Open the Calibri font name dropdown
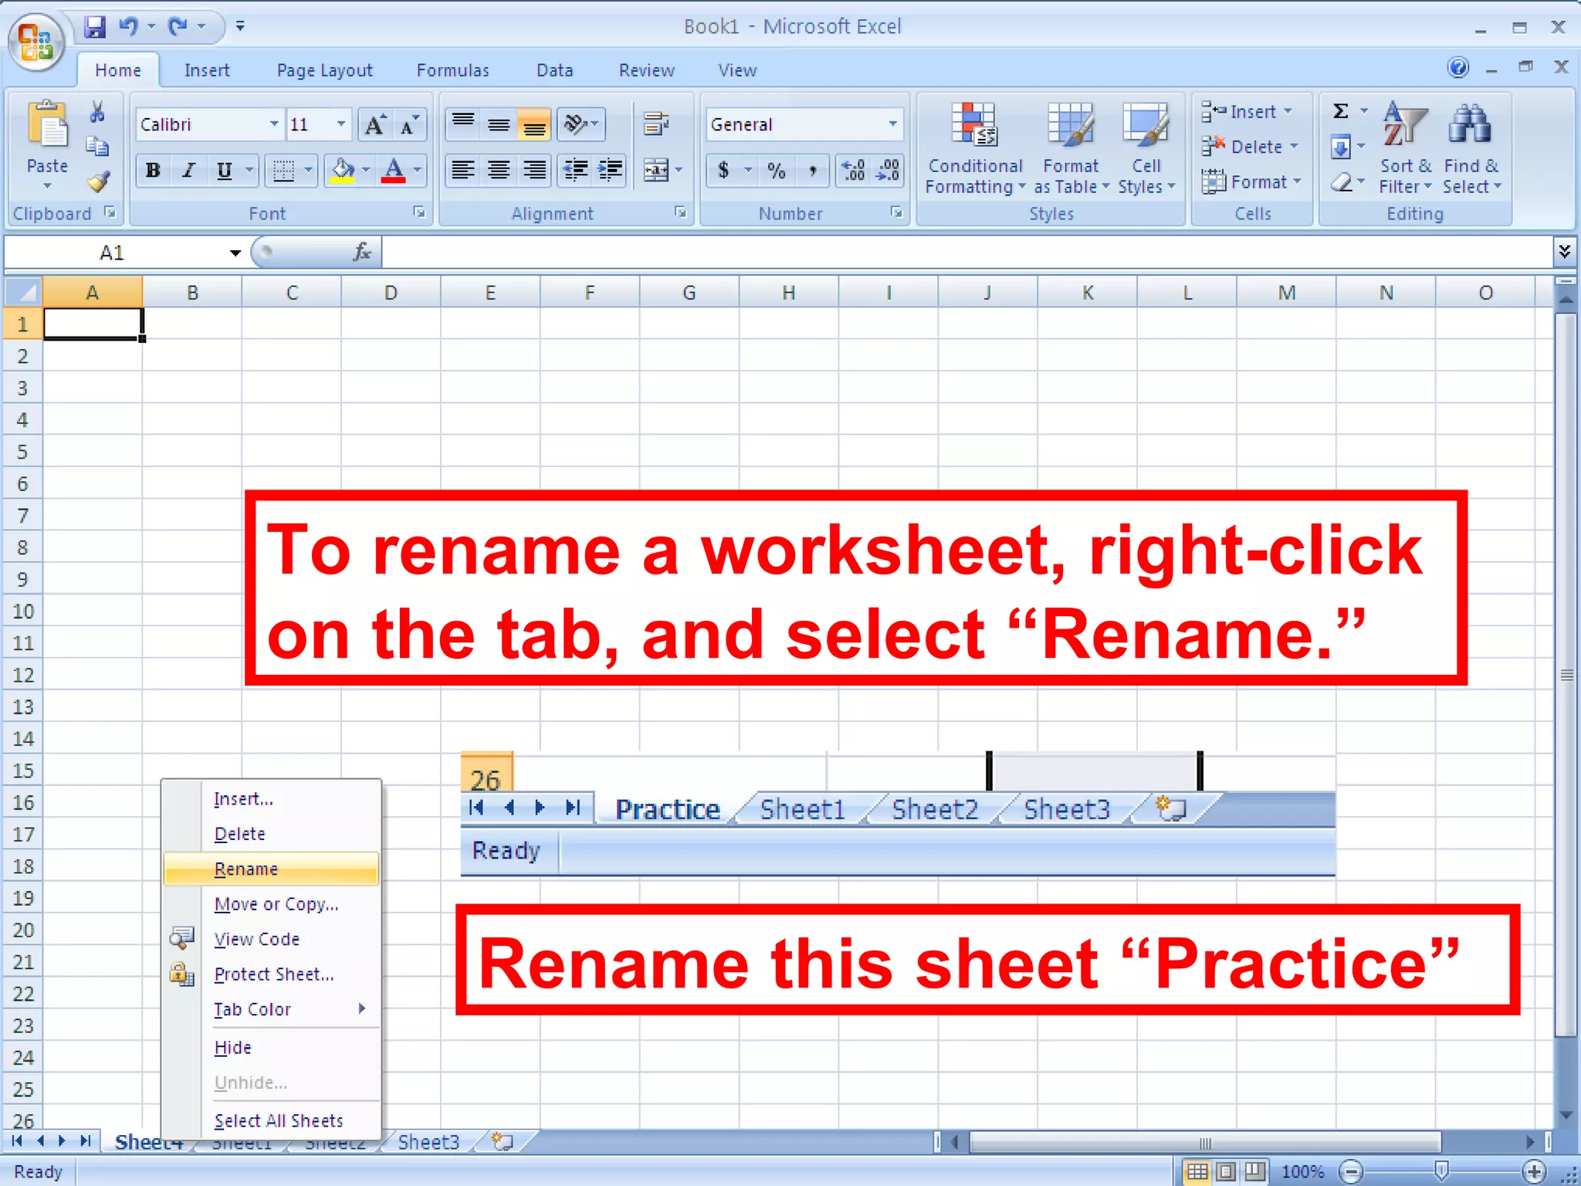 point(274,124)
